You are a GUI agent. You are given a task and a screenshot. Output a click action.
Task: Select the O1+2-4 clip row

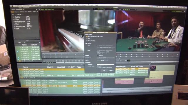(x=28, y=56)
